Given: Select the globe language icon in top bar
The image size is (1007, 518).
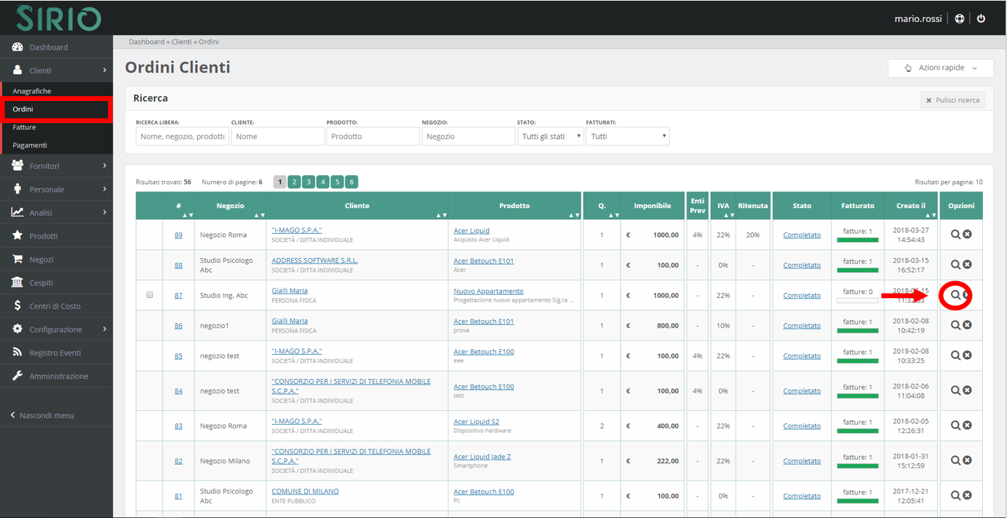Looking at the screenshot, I should pos(959,19).
